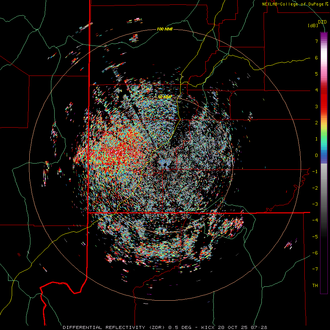Viewport: 330px width, 330px height.
Task: Click the 1 value on the scale
Action: pos(316,139)
